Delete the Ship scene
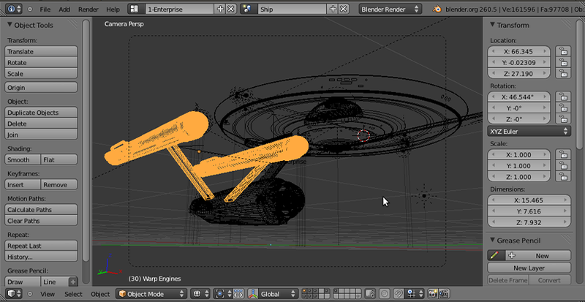 click(343, 9)
